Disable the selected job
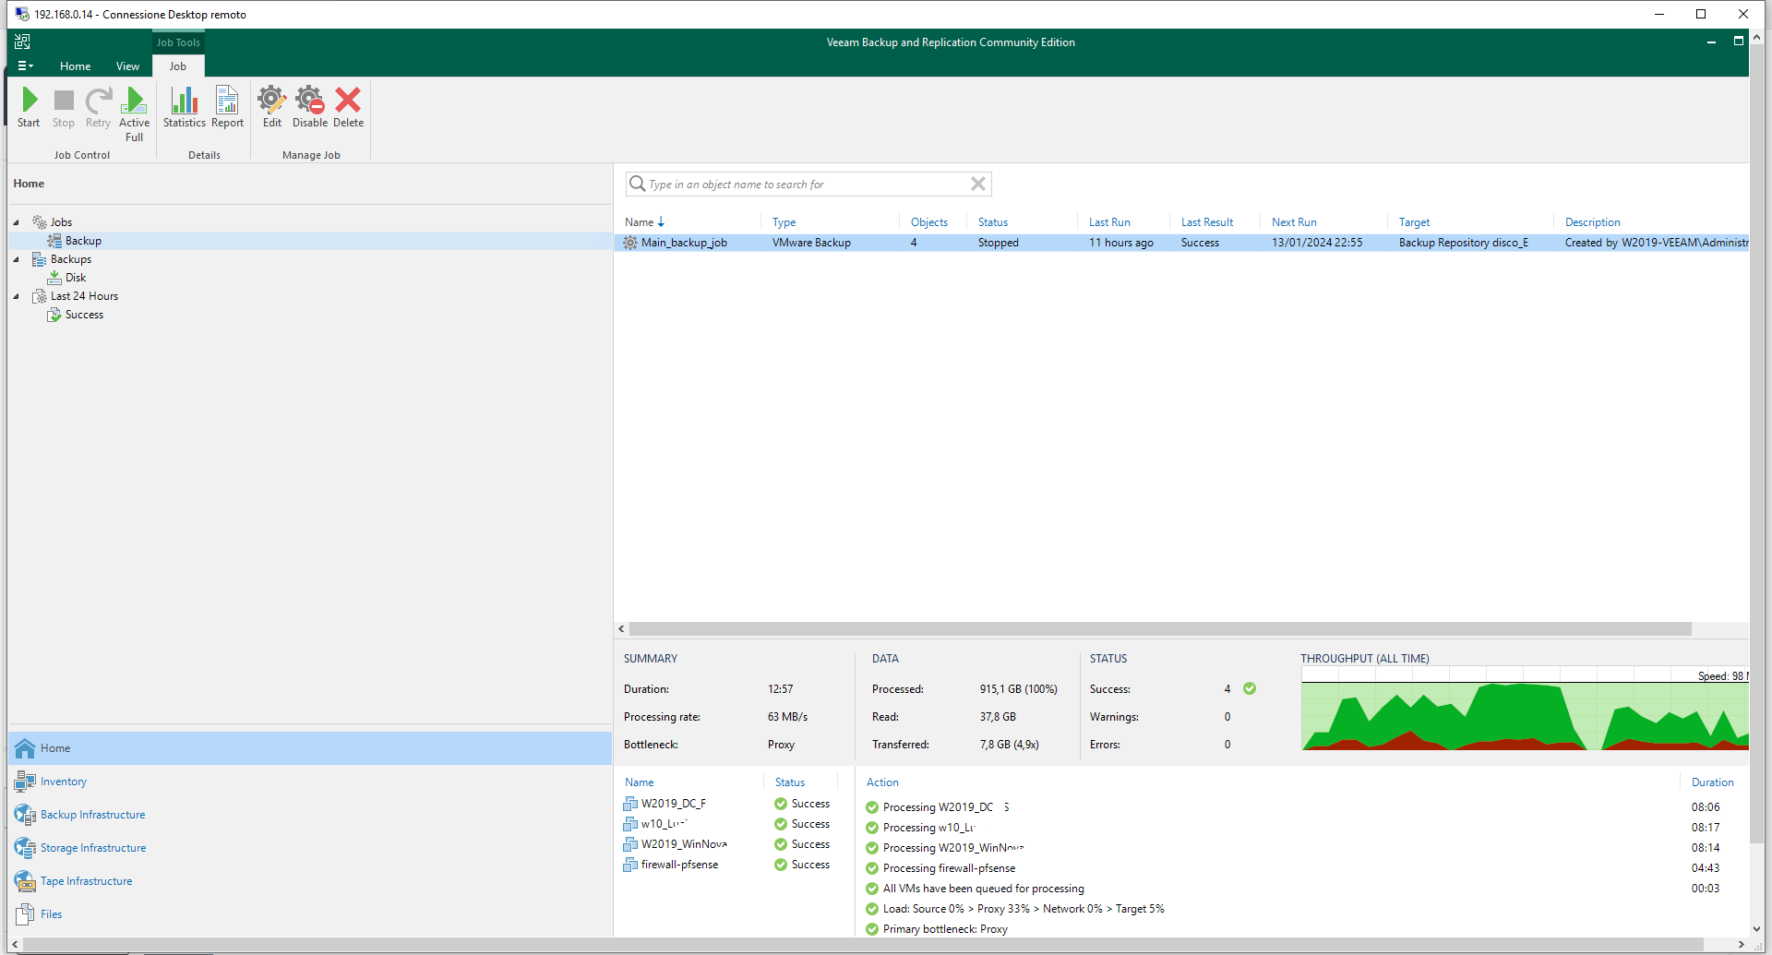 click(310, 108)
